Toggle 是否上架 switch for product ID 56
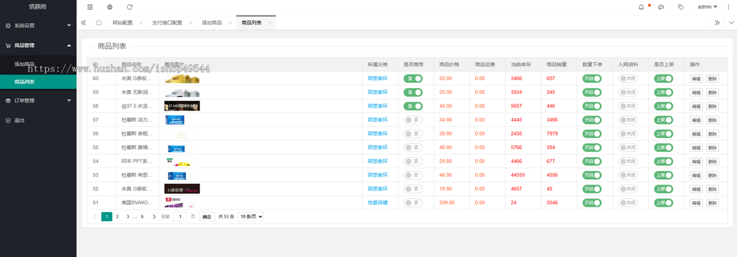The height and width of the screenshot is (257, 737). click(663, 134)
